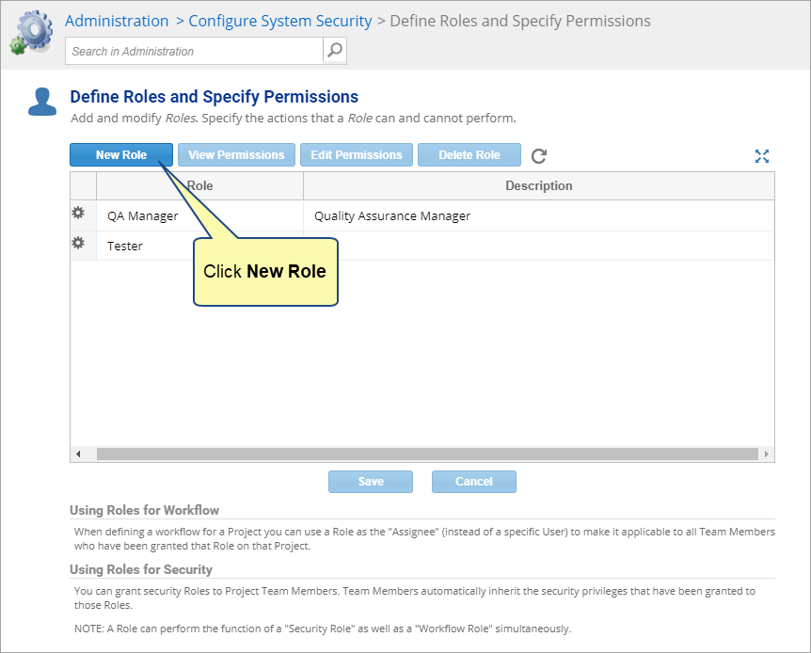Click the Delete Role button
The width and height of the screenshot is (811, 653).
469,154
